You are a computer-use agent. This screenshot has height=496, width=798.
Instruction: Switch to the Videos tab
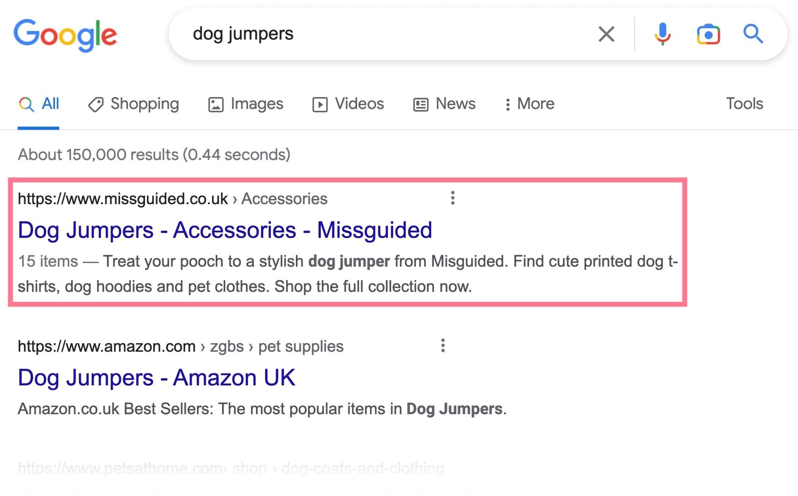click(x=348, y=104)
